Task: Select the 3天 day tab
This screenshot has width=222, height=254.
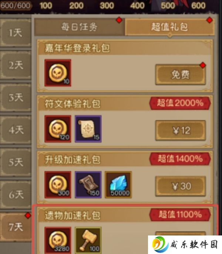Action: 16,98
